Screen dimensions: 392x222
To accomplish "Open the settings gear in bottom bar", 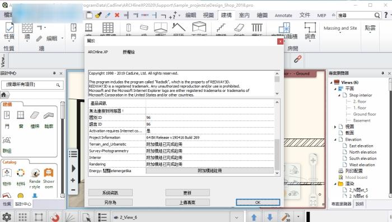I will point(7,217).
